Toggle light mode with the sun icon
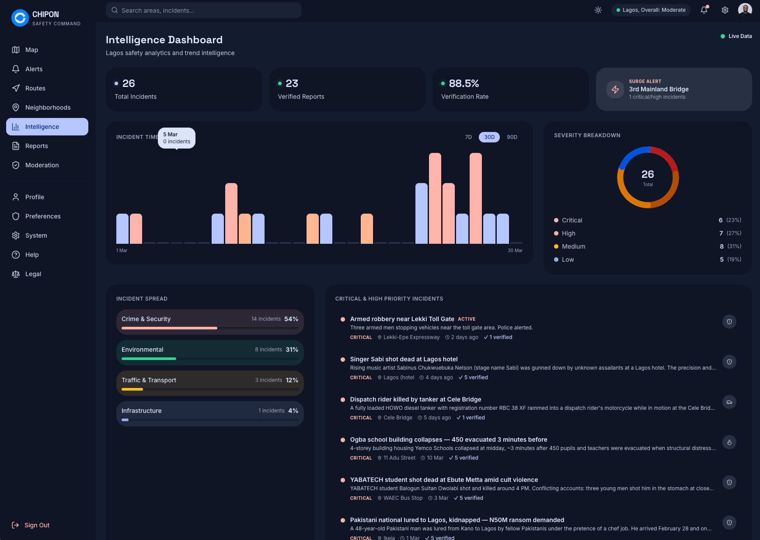Viewport: 760px width, 540px height. click(x=598, y=10)
